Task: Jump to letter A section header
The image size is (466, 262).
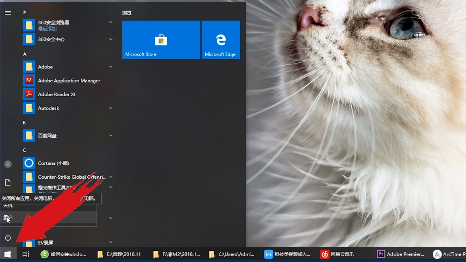Action: pyautogui.click(x=25, y=54)
